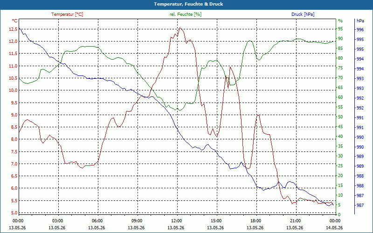
Task: Click the "00:00" label above date 14.05.26
Action: (334, 220)
